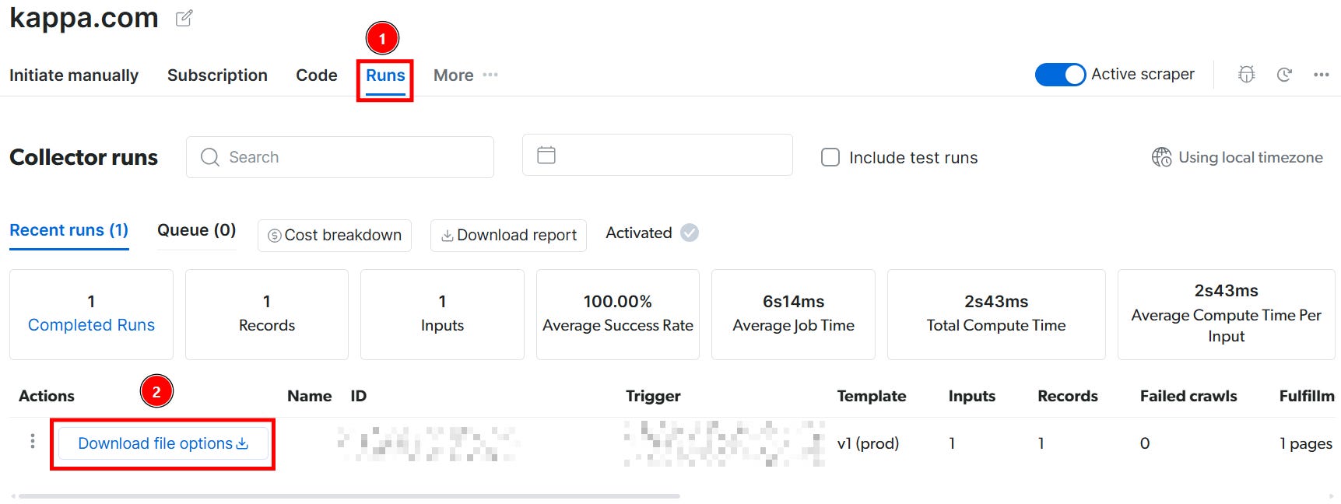
Task: Click the magnifier icon in Search box
Action: [210, 157]
